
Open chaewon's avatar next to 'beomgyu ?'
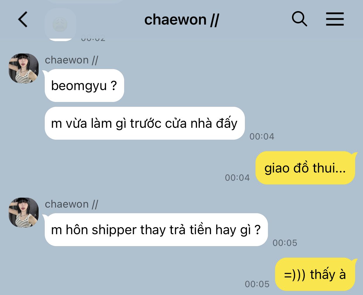pos(24,68)
